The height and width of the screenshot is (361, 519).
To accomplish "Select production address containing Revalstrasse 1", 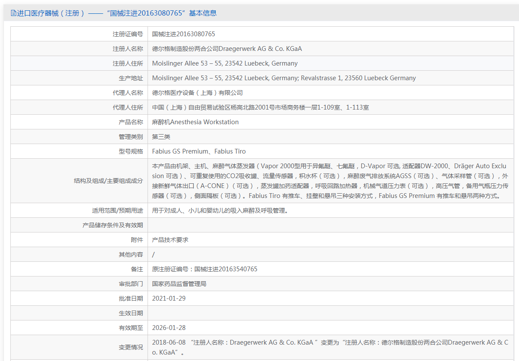I will coord(284,78).
